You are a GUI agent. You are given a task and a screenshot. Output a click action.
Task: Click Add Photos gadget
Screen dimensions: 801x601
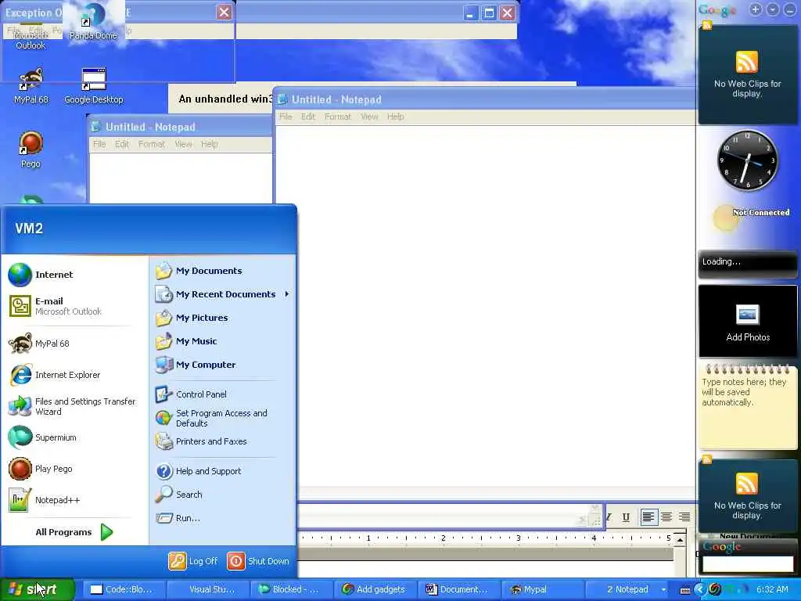click(x=747, y=320)
